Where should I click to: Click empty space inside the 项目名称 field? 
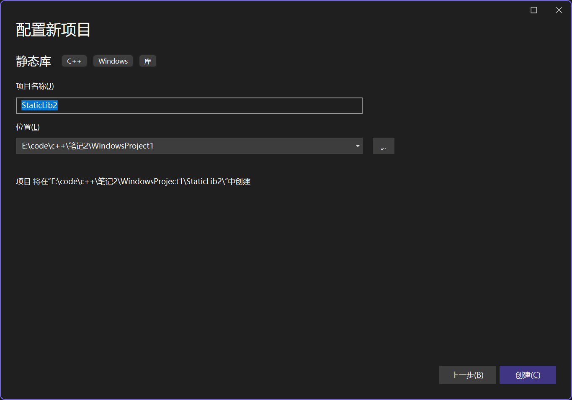209,105
